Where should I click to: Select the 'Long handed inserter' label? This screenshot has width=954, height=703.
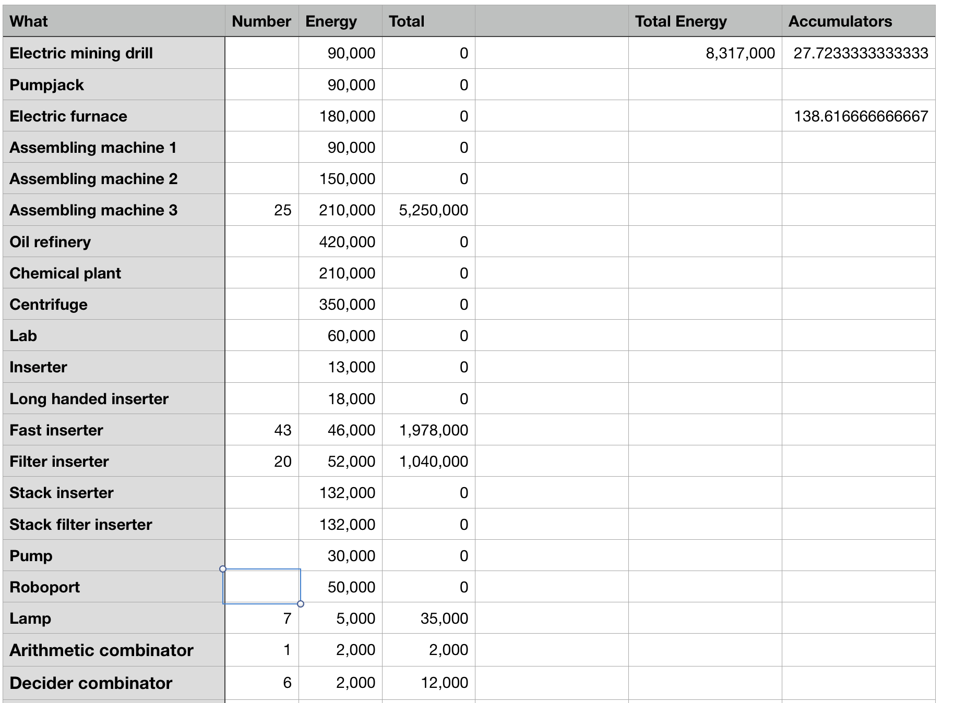pos(114,398)
